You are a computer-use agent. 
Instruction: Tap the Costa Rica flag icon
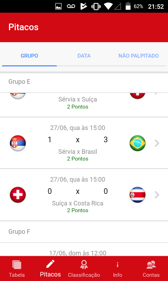coord(138,195)
